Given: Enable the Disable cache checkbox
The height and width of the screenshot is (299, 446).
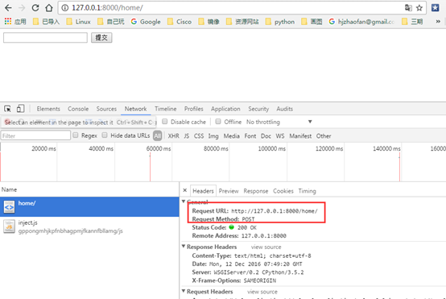Looking at the screenshot, I should point(165,122).
